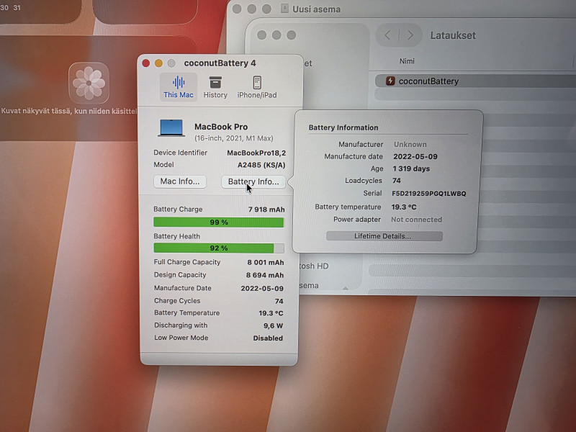
Task: Click the Lataukset folder title
Action: [453, 35]
